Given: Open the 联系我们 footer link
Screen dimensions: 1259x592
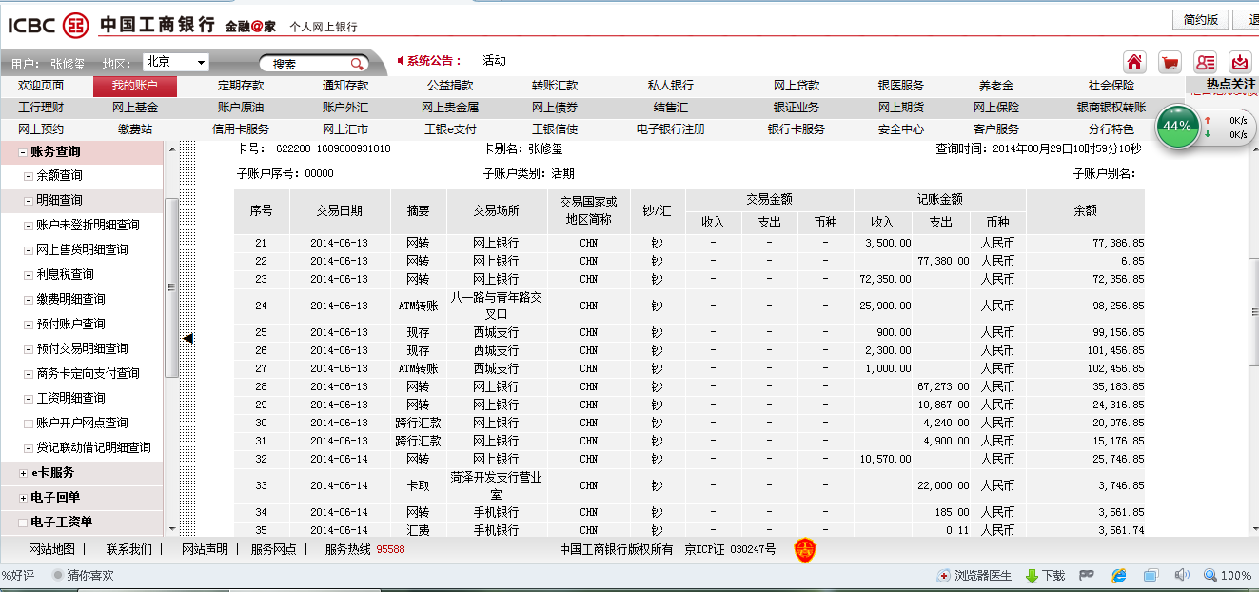Looking at the screenshot, I should tap(128, 549).
